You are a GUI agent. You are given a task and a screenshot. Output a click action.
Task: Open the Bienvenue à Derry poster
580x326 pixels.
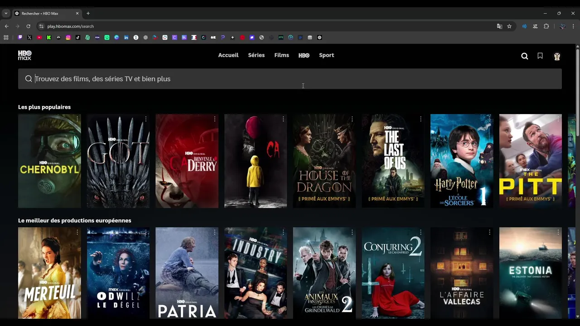pos(187,161)
